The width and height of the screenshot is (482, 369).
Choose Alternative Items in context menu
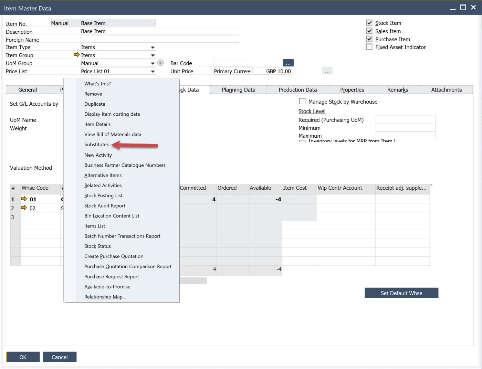tap(103, 175)
